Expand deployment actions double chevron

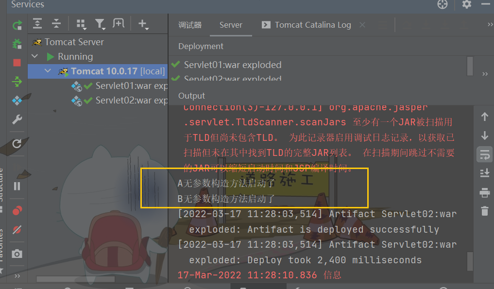[x=485, y=74]
